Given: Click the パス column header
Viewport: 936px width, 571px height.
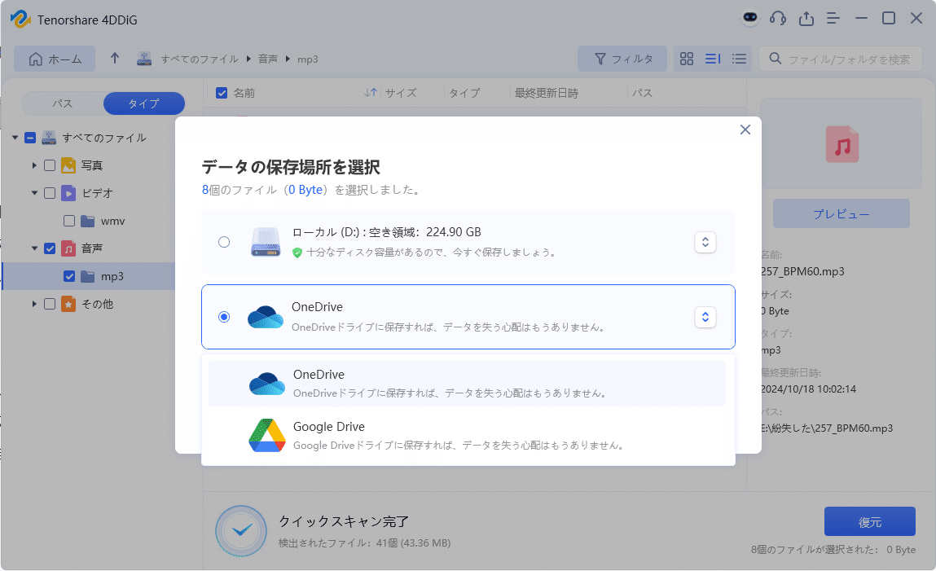Looking at the screenshot, I should tap(642, 93).
